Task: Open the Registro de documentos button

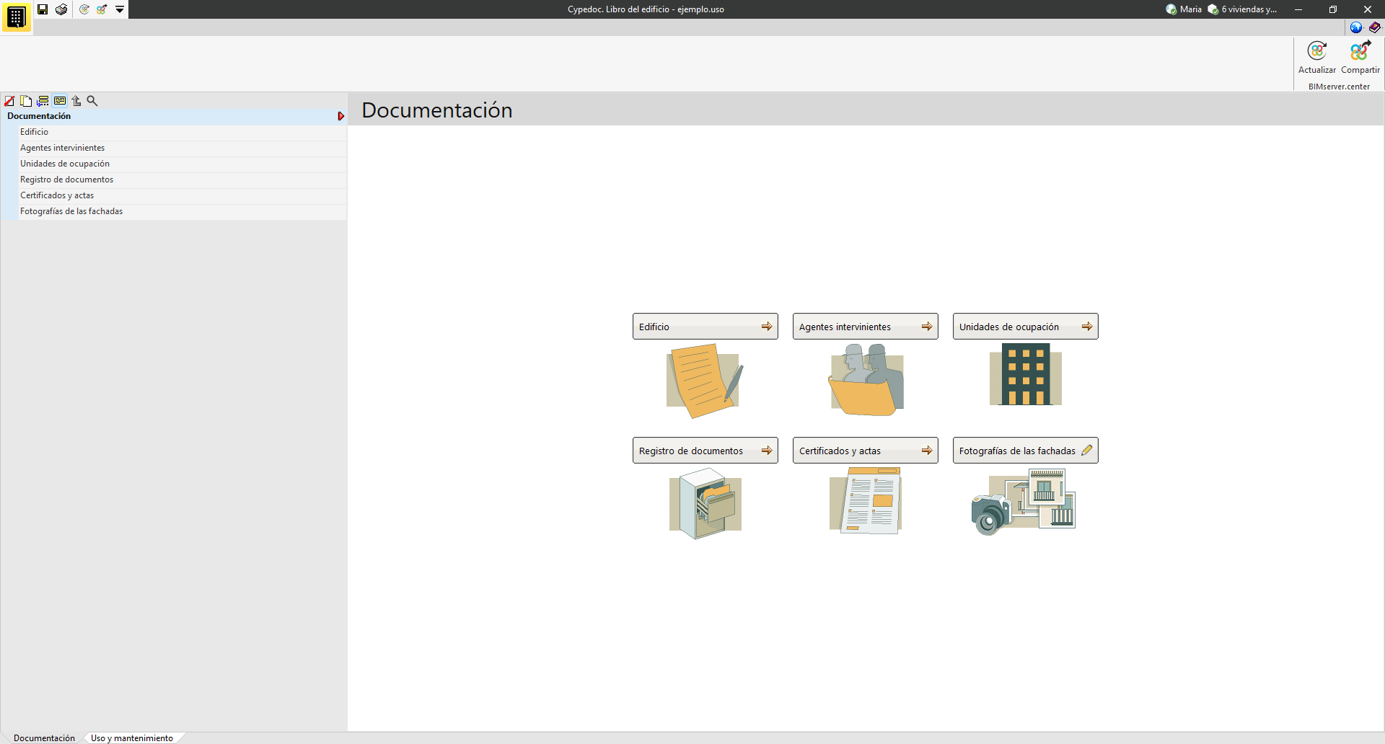Action: 705,451
